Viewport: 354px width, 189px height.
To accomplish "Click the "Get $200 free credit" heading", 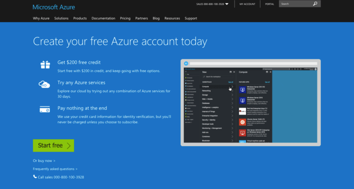I will (x=79, y=63).
